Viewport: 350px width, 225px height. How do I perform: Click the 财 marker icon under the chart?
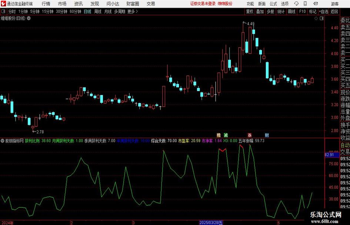(x=267, y=135)
